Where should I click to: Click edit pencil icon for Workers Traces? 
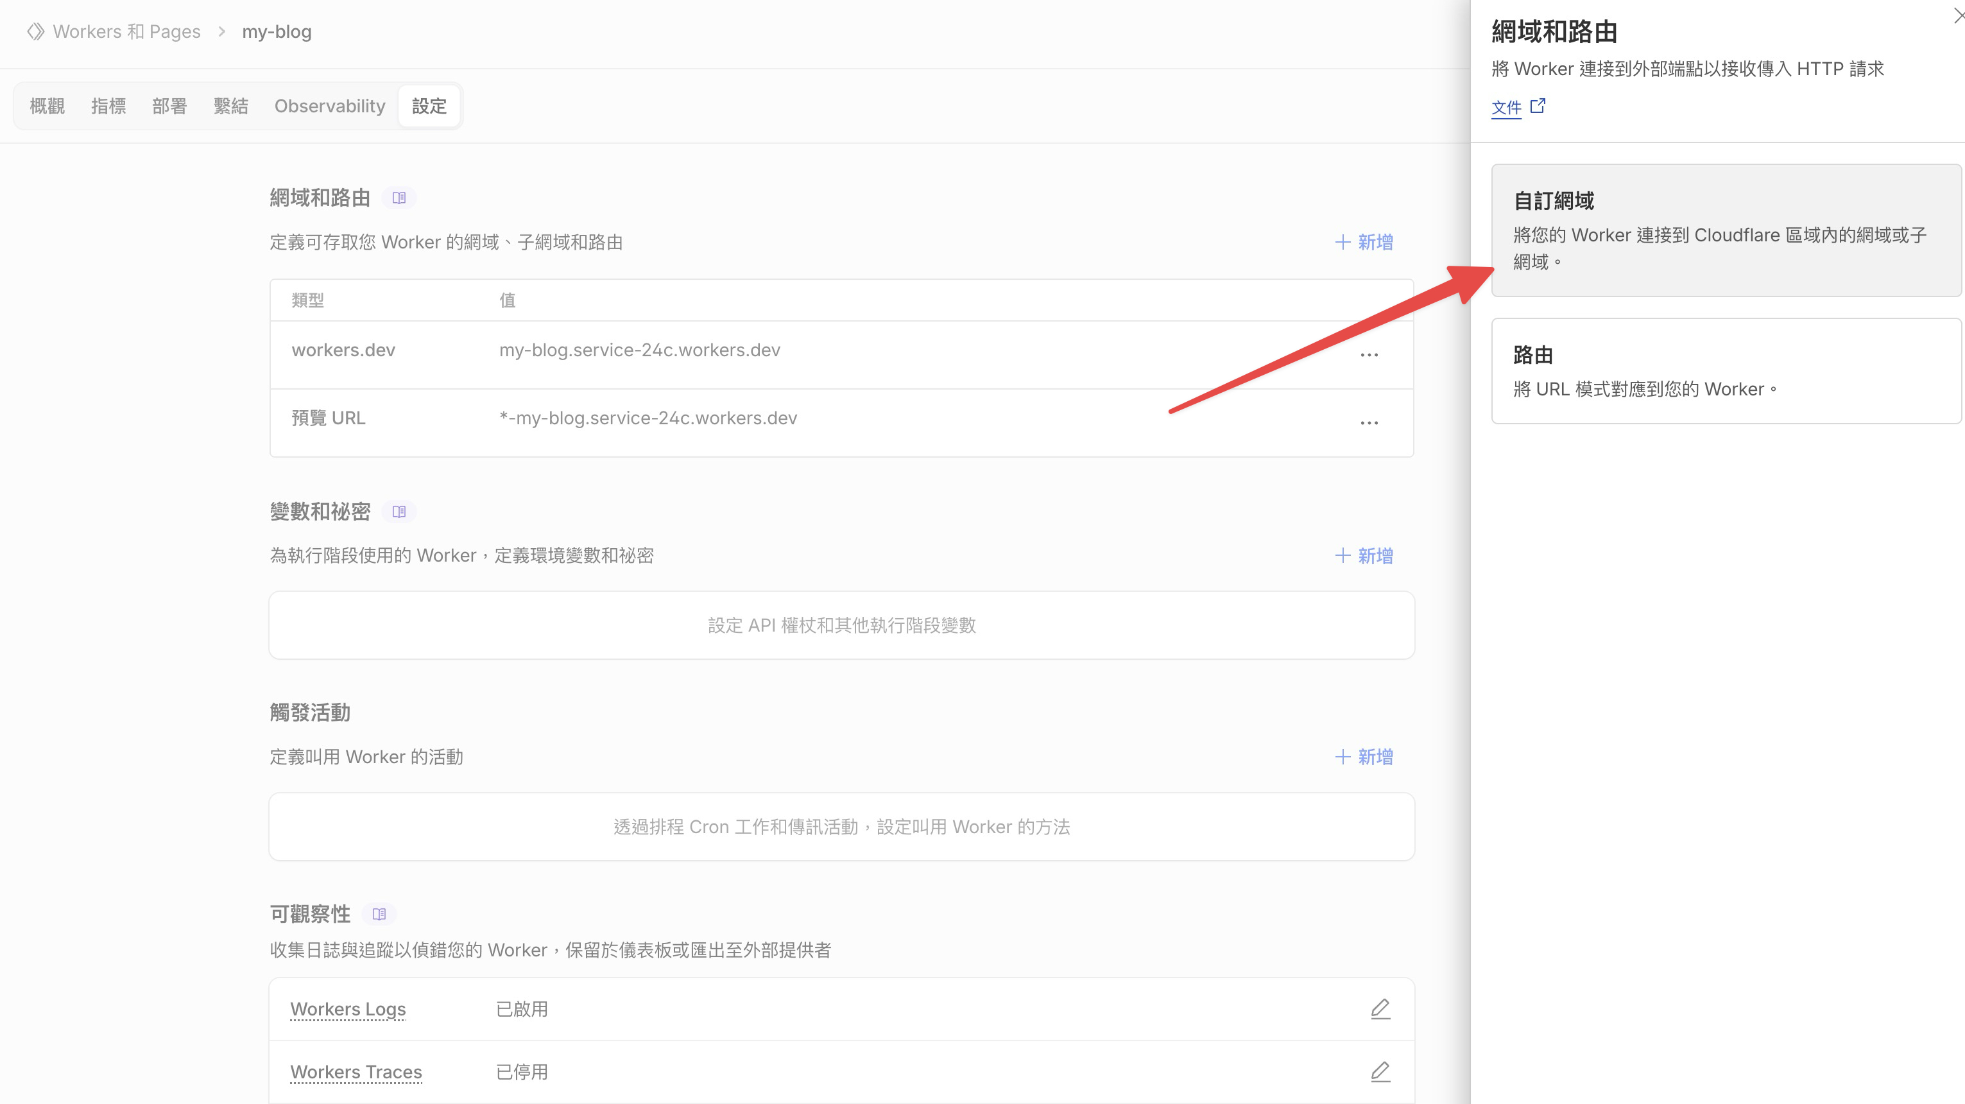[1380, 1071]
